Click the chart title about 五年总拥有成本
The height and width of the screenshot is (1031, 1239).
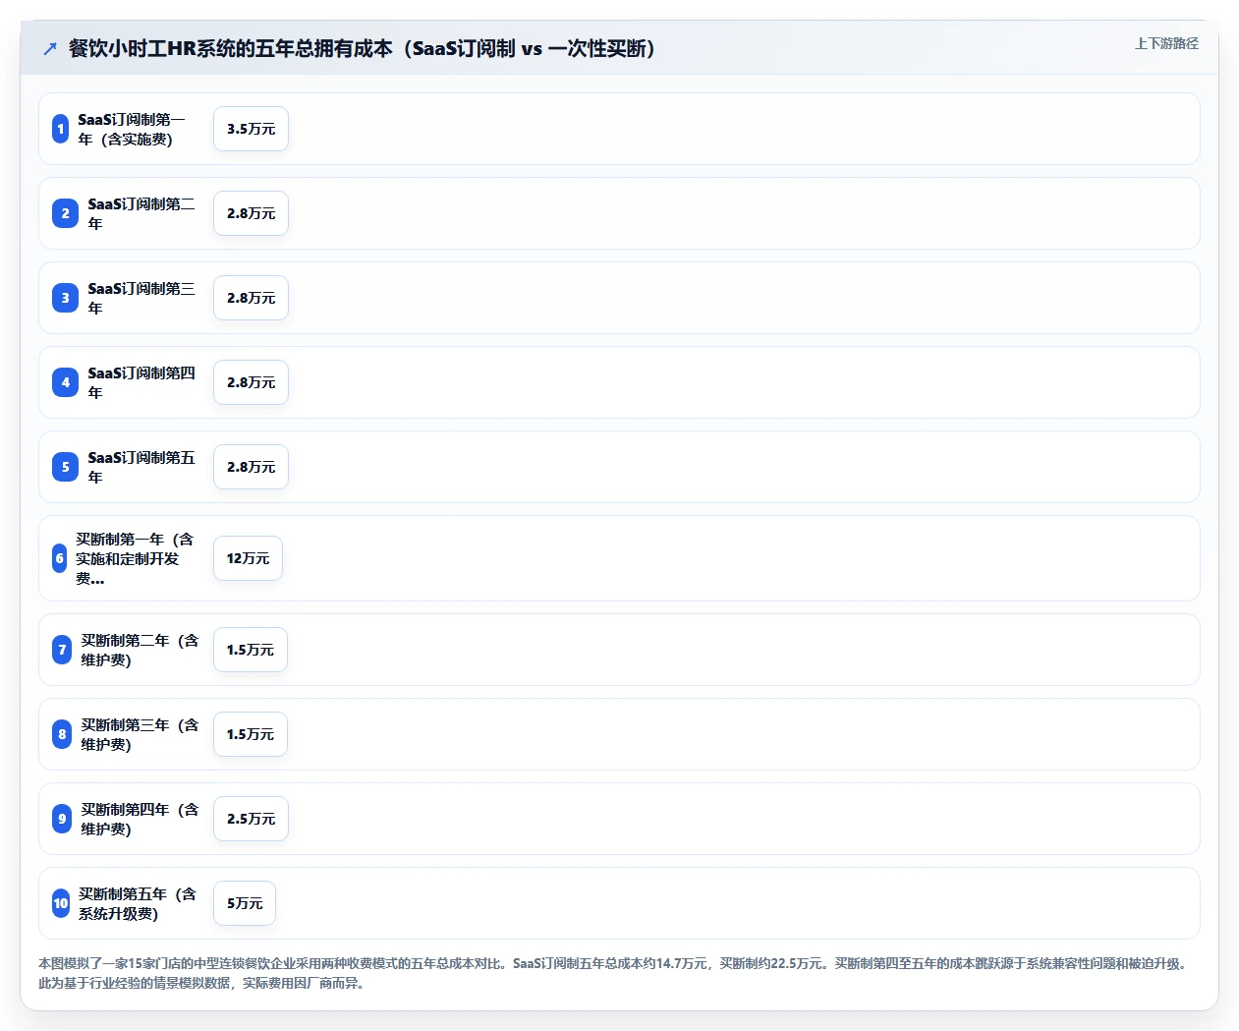click(362, 48)
